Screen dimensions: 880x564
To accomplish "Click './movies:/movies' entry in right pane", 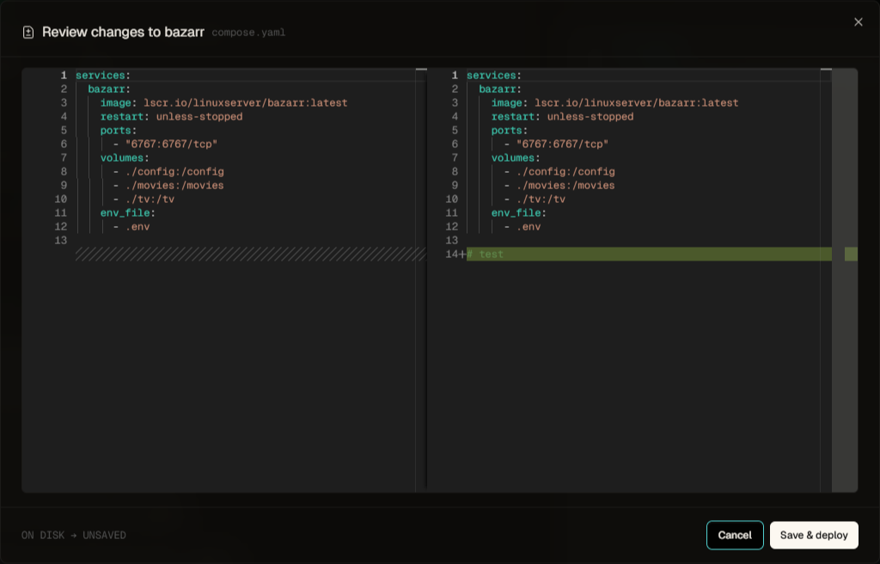I will point(565,186).
